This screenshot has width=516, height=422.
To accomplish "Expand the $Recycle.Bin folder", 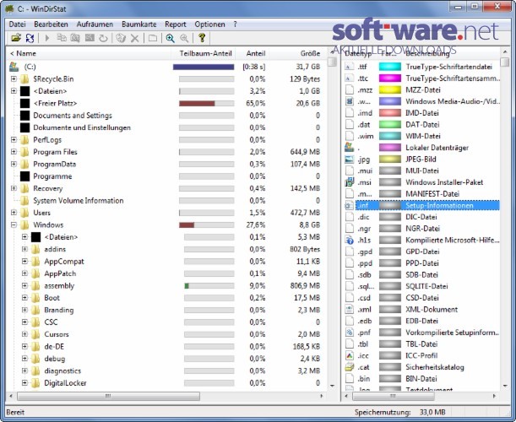I will (14, 79).
